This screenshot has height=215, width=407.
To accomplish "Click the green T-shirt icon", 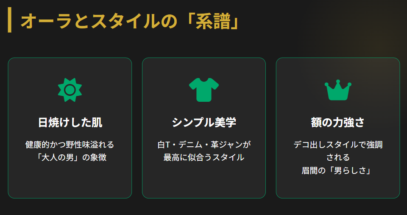I will coord(204,89).
